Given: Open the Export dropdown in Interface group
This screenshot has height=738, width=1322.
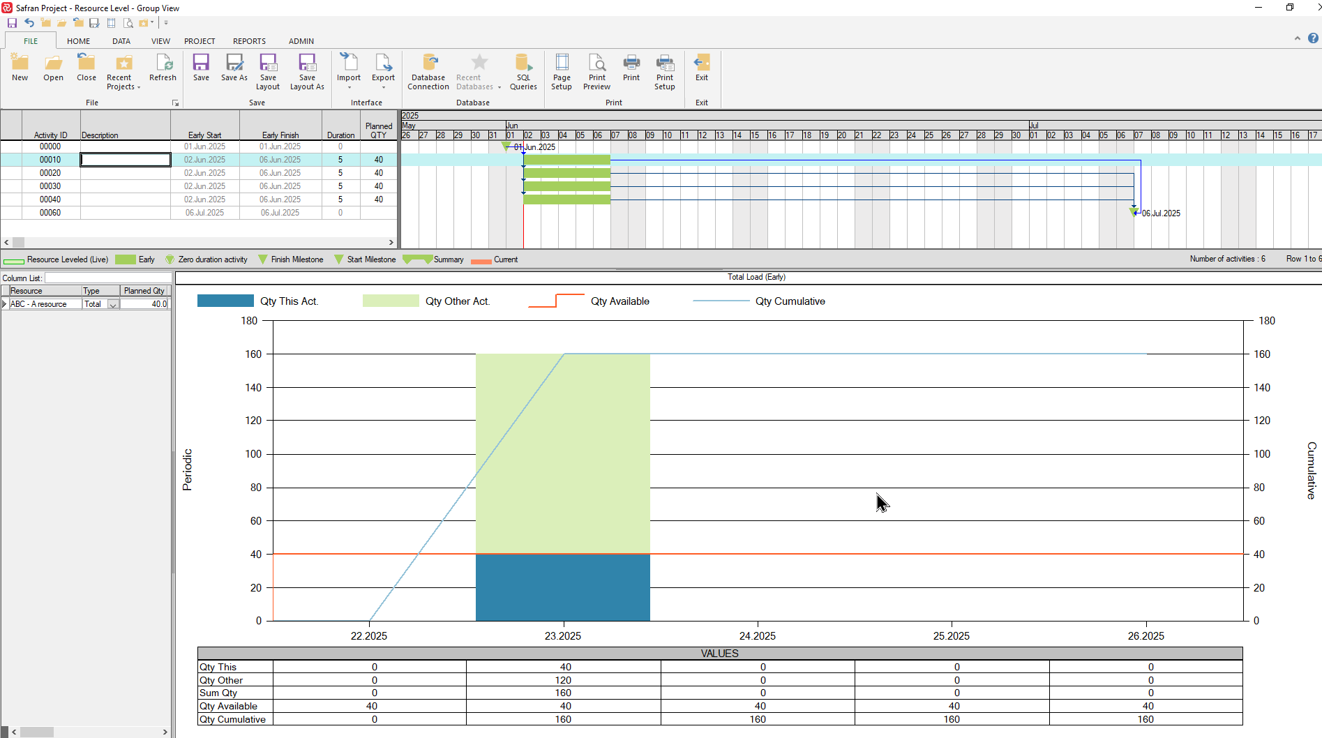Looking at the screenshot, I should 383,72.
